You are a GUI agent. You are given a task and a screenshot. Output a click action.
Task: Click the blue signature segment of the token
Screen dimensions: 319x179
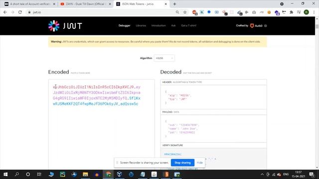(95, 104)
